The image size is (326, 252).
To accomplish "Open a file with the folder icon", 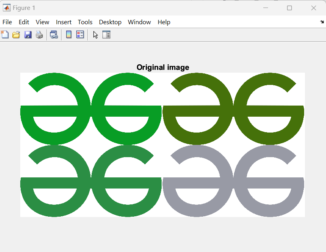I will tap(16, 35).
